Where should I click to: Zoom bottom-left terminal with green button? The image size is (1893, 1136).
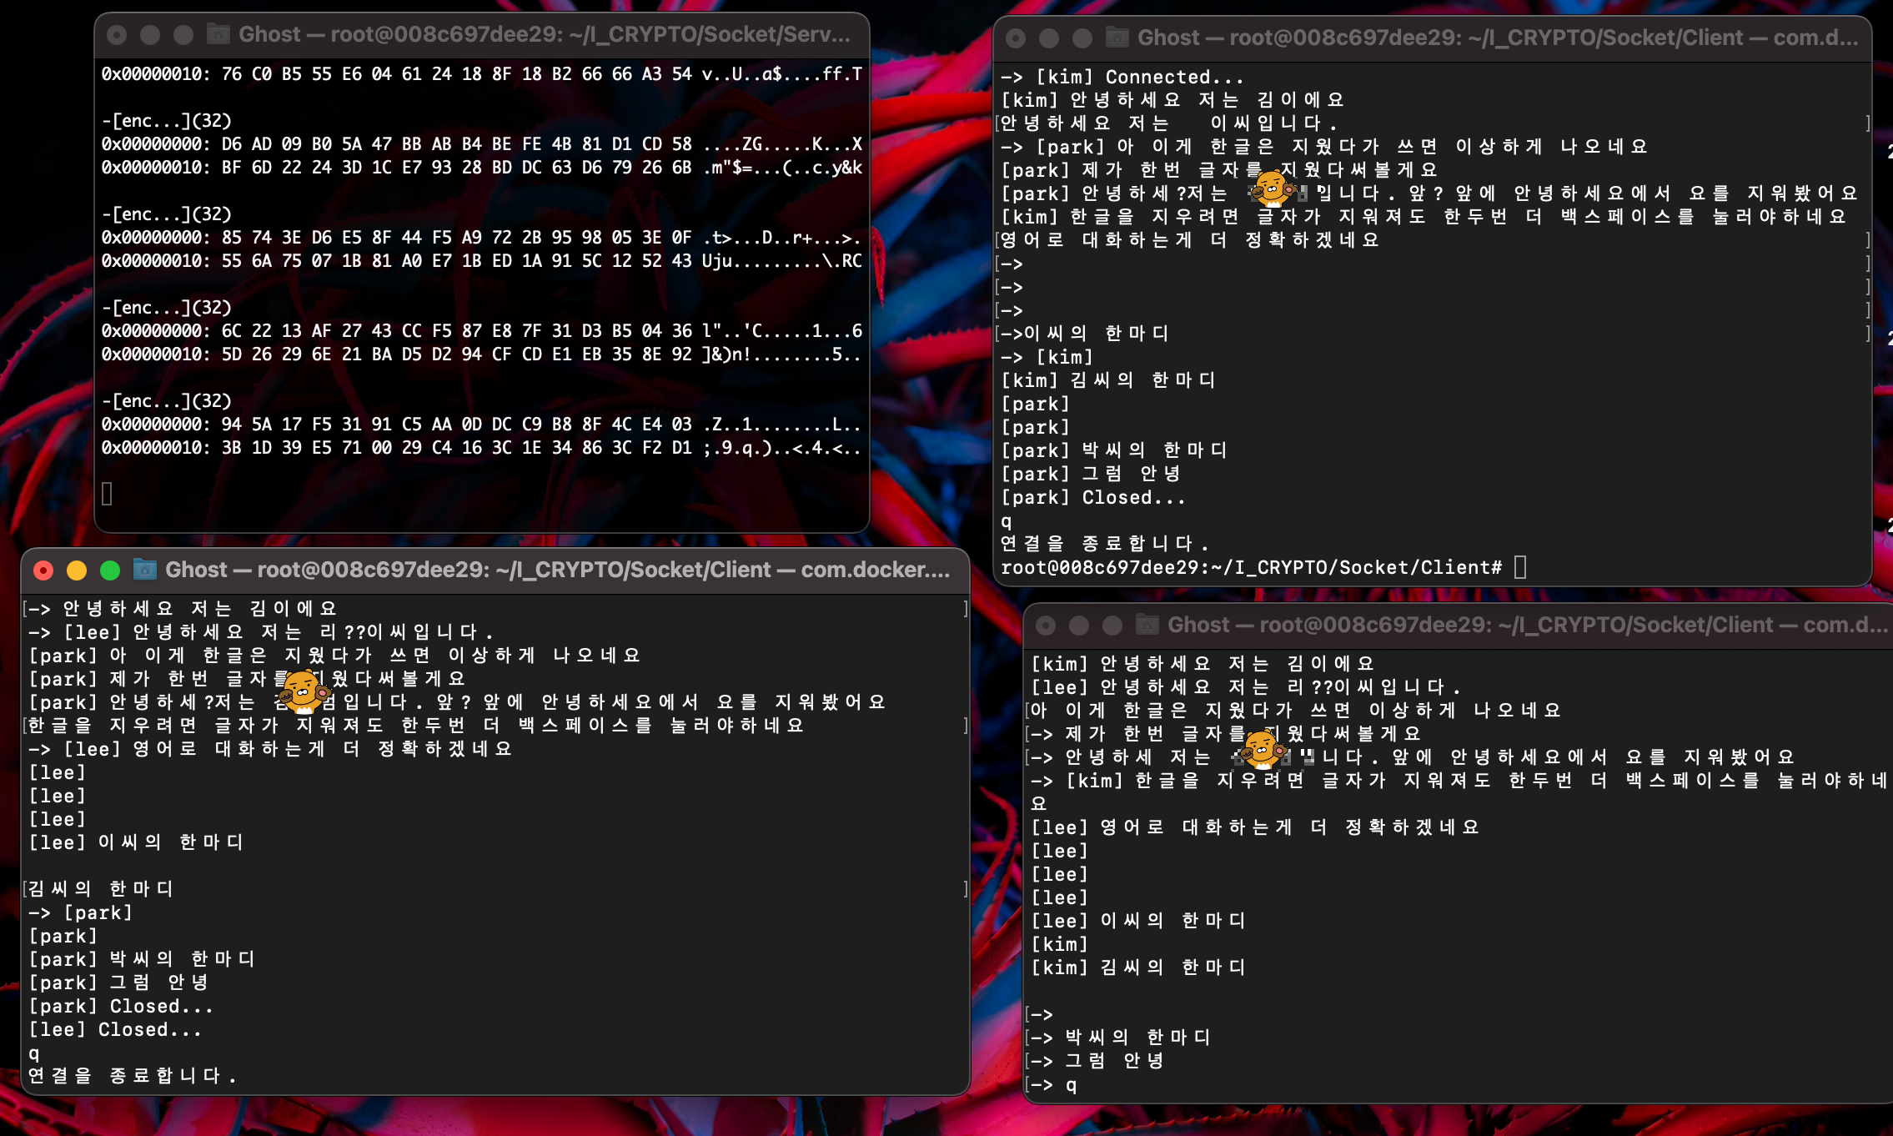point(110,570)
